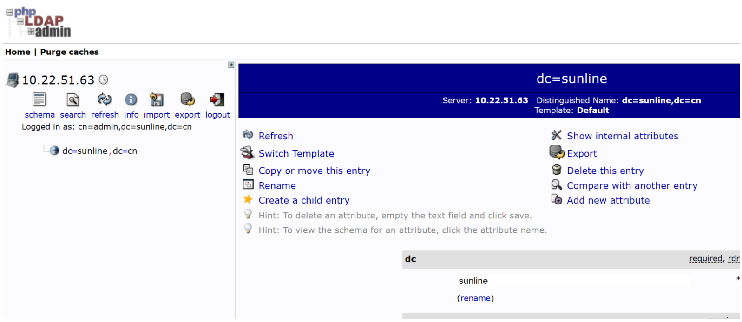Viewport: 742px width, 322px height.
Task: Open the Home link
Action: point(18,52)
